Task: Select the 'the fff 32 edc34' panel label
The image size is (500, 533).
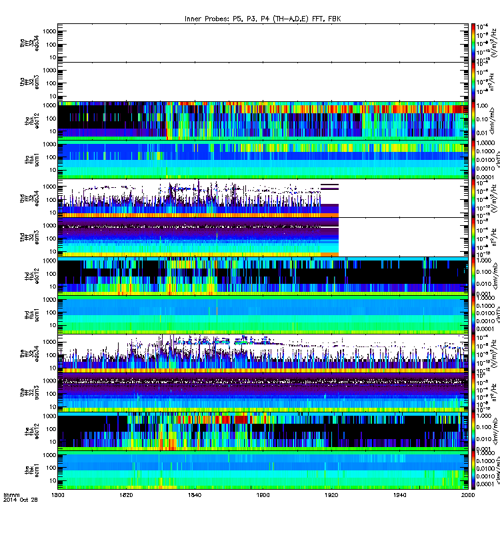Action: pos(29,354)
